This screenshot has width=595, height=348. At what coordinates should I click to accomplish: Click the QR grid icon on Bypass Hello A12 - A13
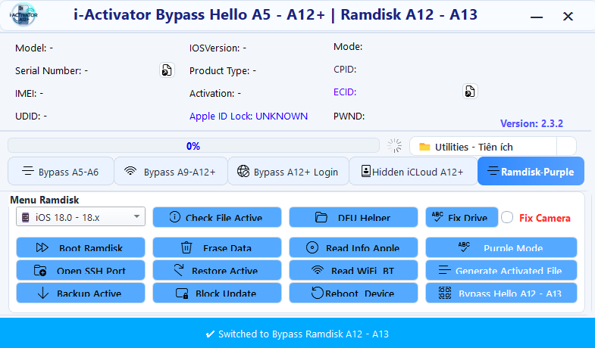click(445, 293)
